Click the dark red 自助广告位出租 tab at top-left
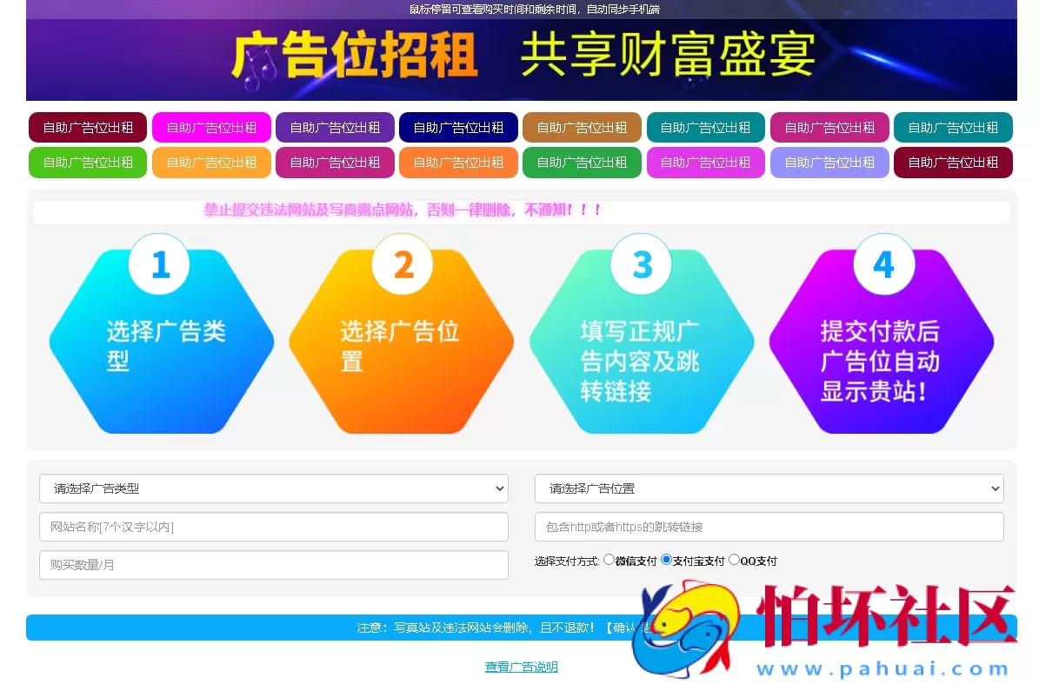1039x691 pixels. [x=87, y=127]
